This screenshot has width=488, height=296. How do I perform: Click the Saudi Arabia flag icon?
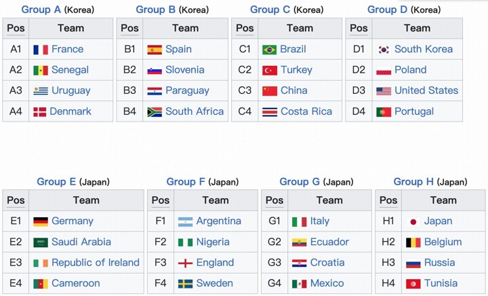pyautogui.click(x=40, y=242)
